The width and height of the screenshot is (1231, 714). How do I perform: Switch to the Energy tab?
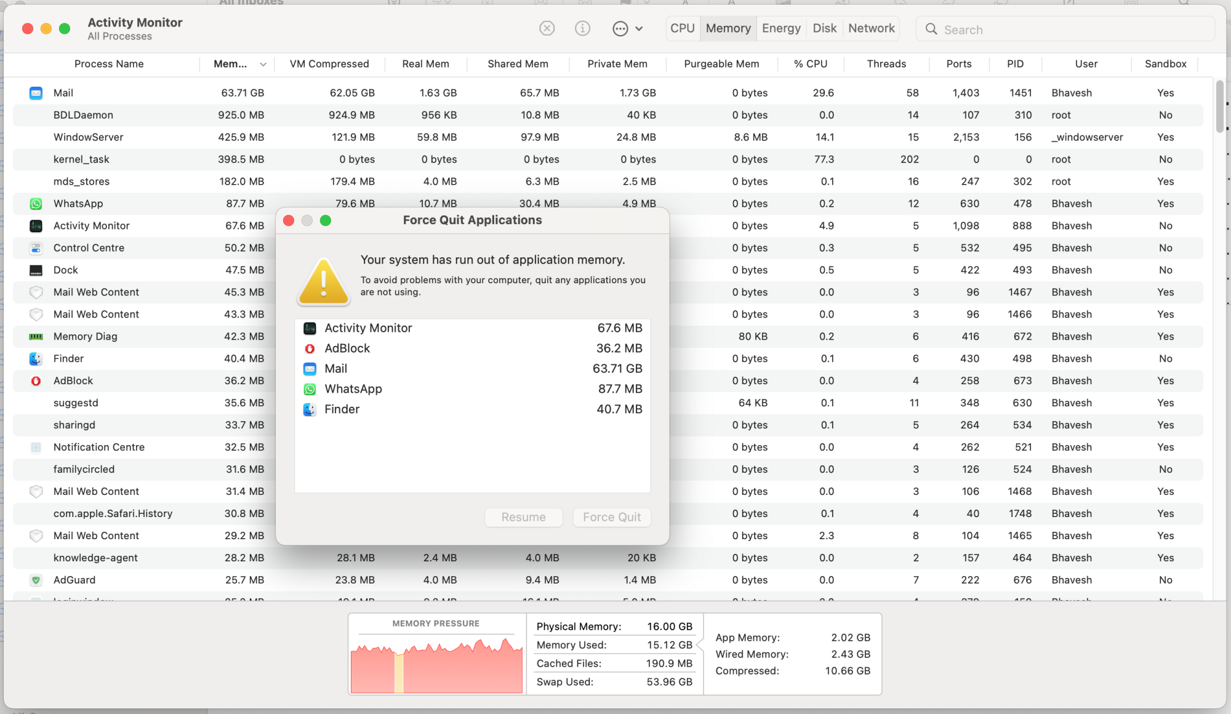780,28
